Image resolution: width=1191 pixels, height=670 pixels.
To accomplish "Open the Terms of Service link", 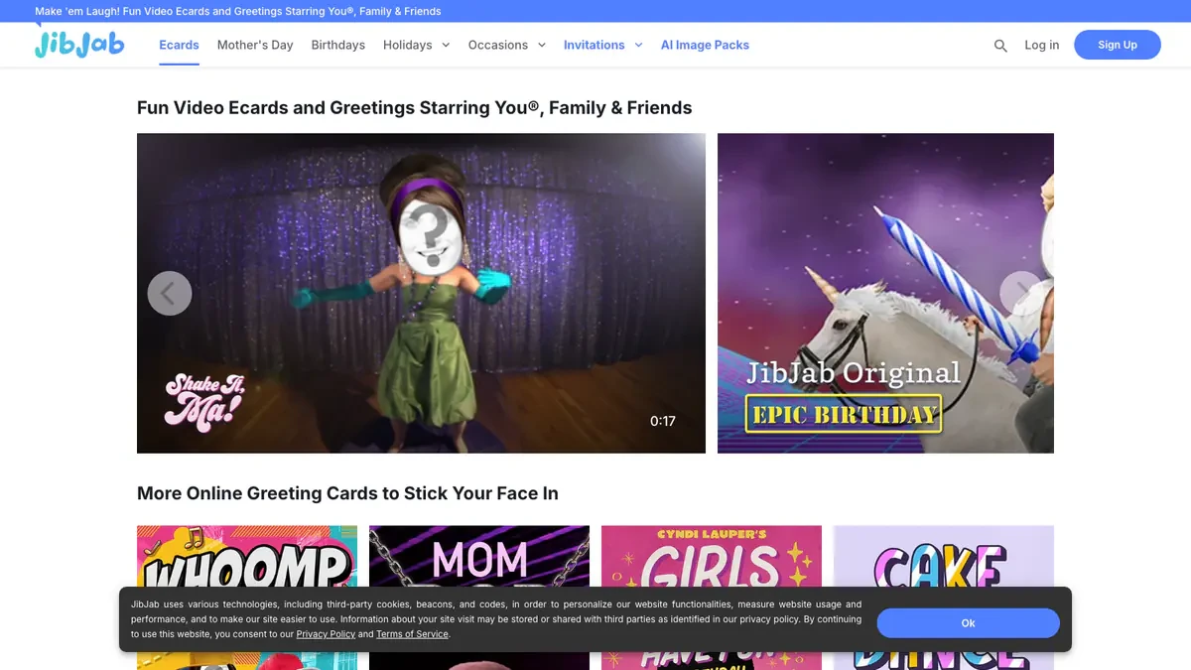I will (x=413, y=634).
